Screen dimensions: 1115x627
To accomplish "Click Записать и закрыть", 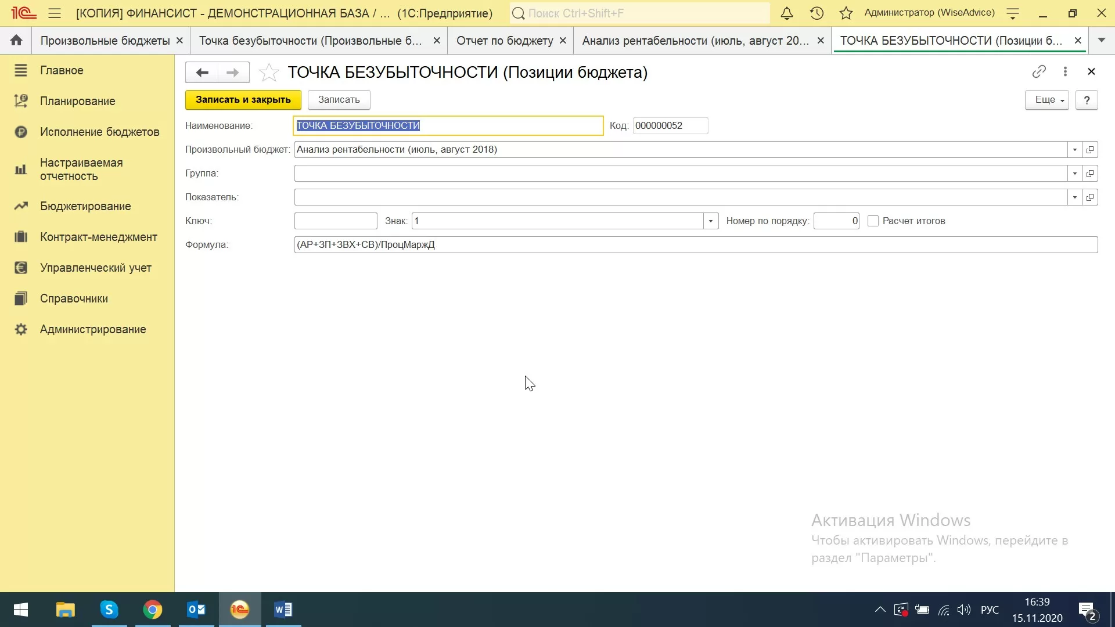I will click(x=243, y=100).
